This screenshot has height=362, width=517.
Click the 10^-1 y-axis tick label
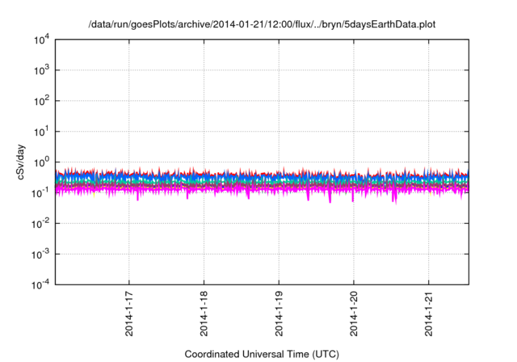(40, 193)
